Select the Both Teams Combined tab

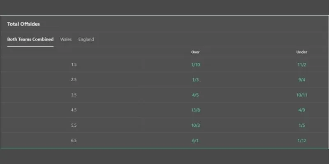click(x=30, y=39)
